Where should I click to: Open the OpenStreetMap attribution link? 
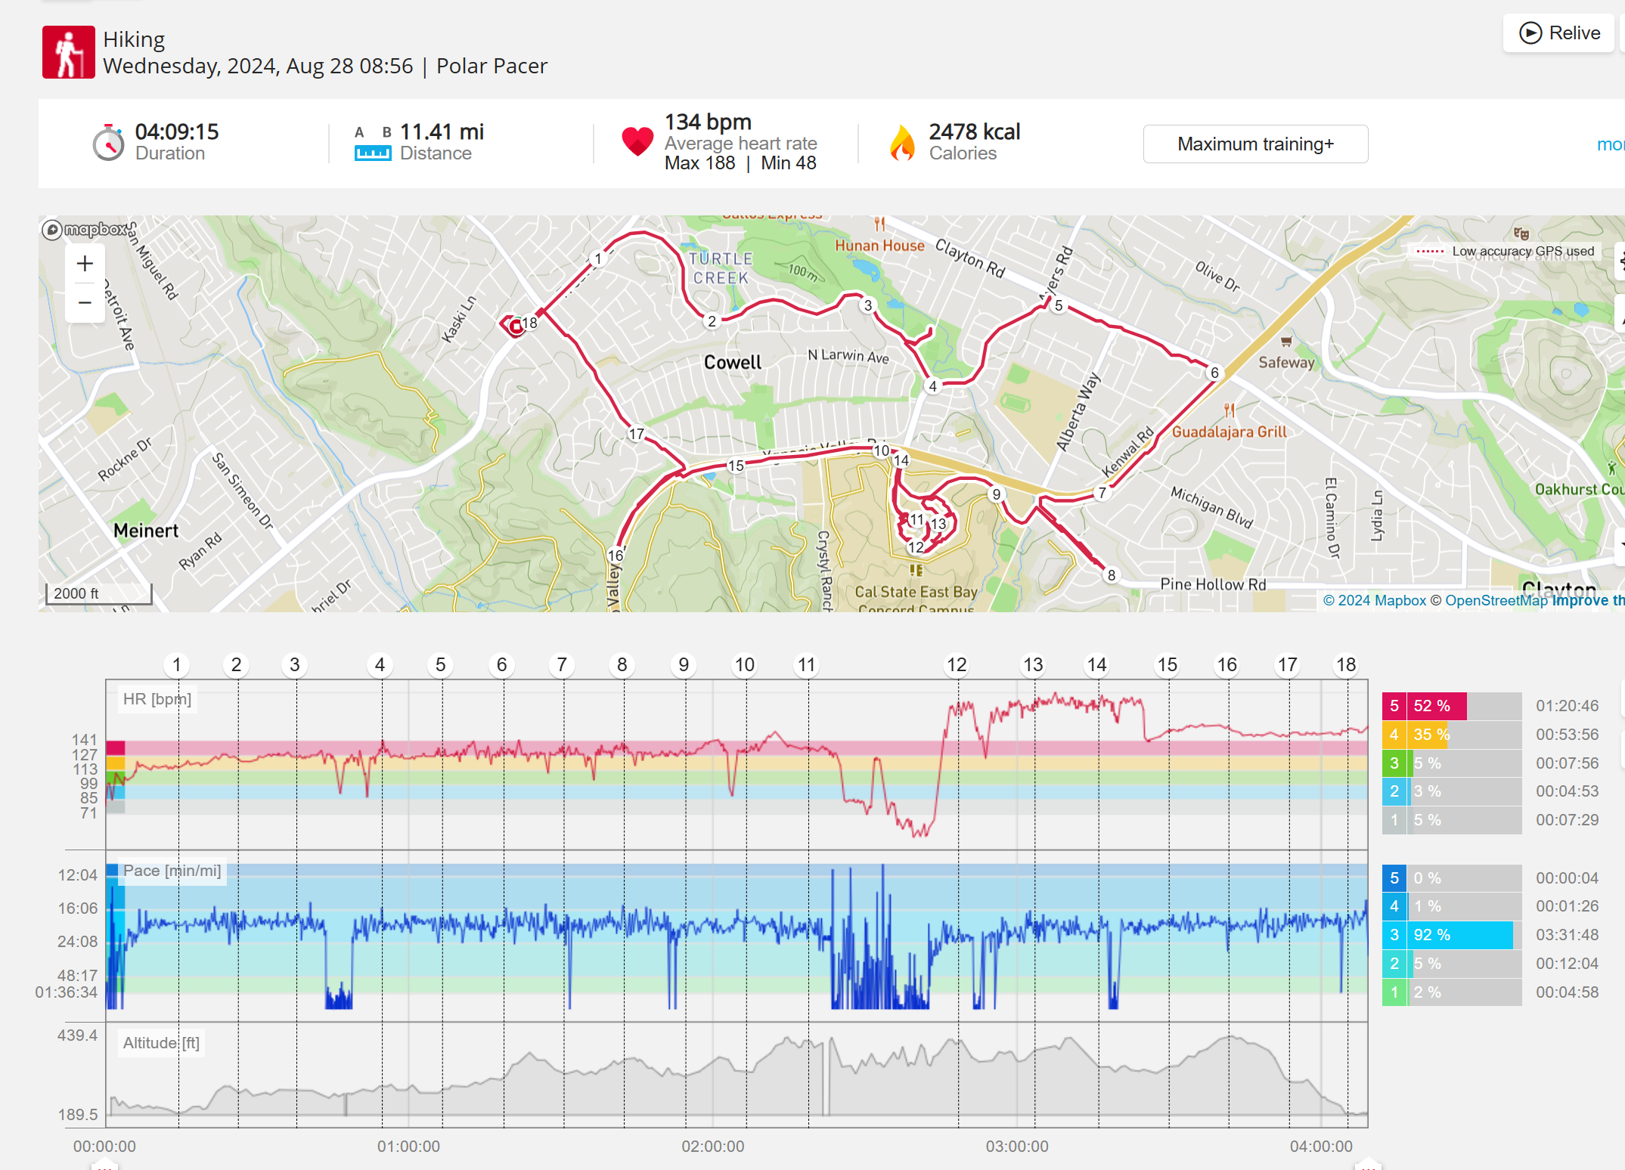click(x=1496, y=600)
